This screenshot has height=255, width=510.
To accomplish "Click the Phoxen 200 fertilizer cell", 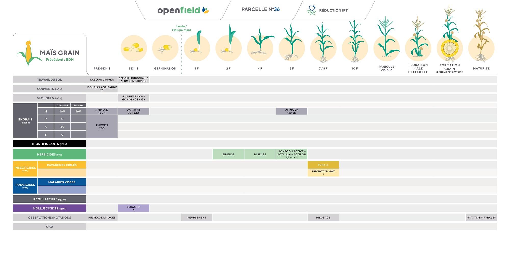I will pyautogui.click(x=102, y=127).
